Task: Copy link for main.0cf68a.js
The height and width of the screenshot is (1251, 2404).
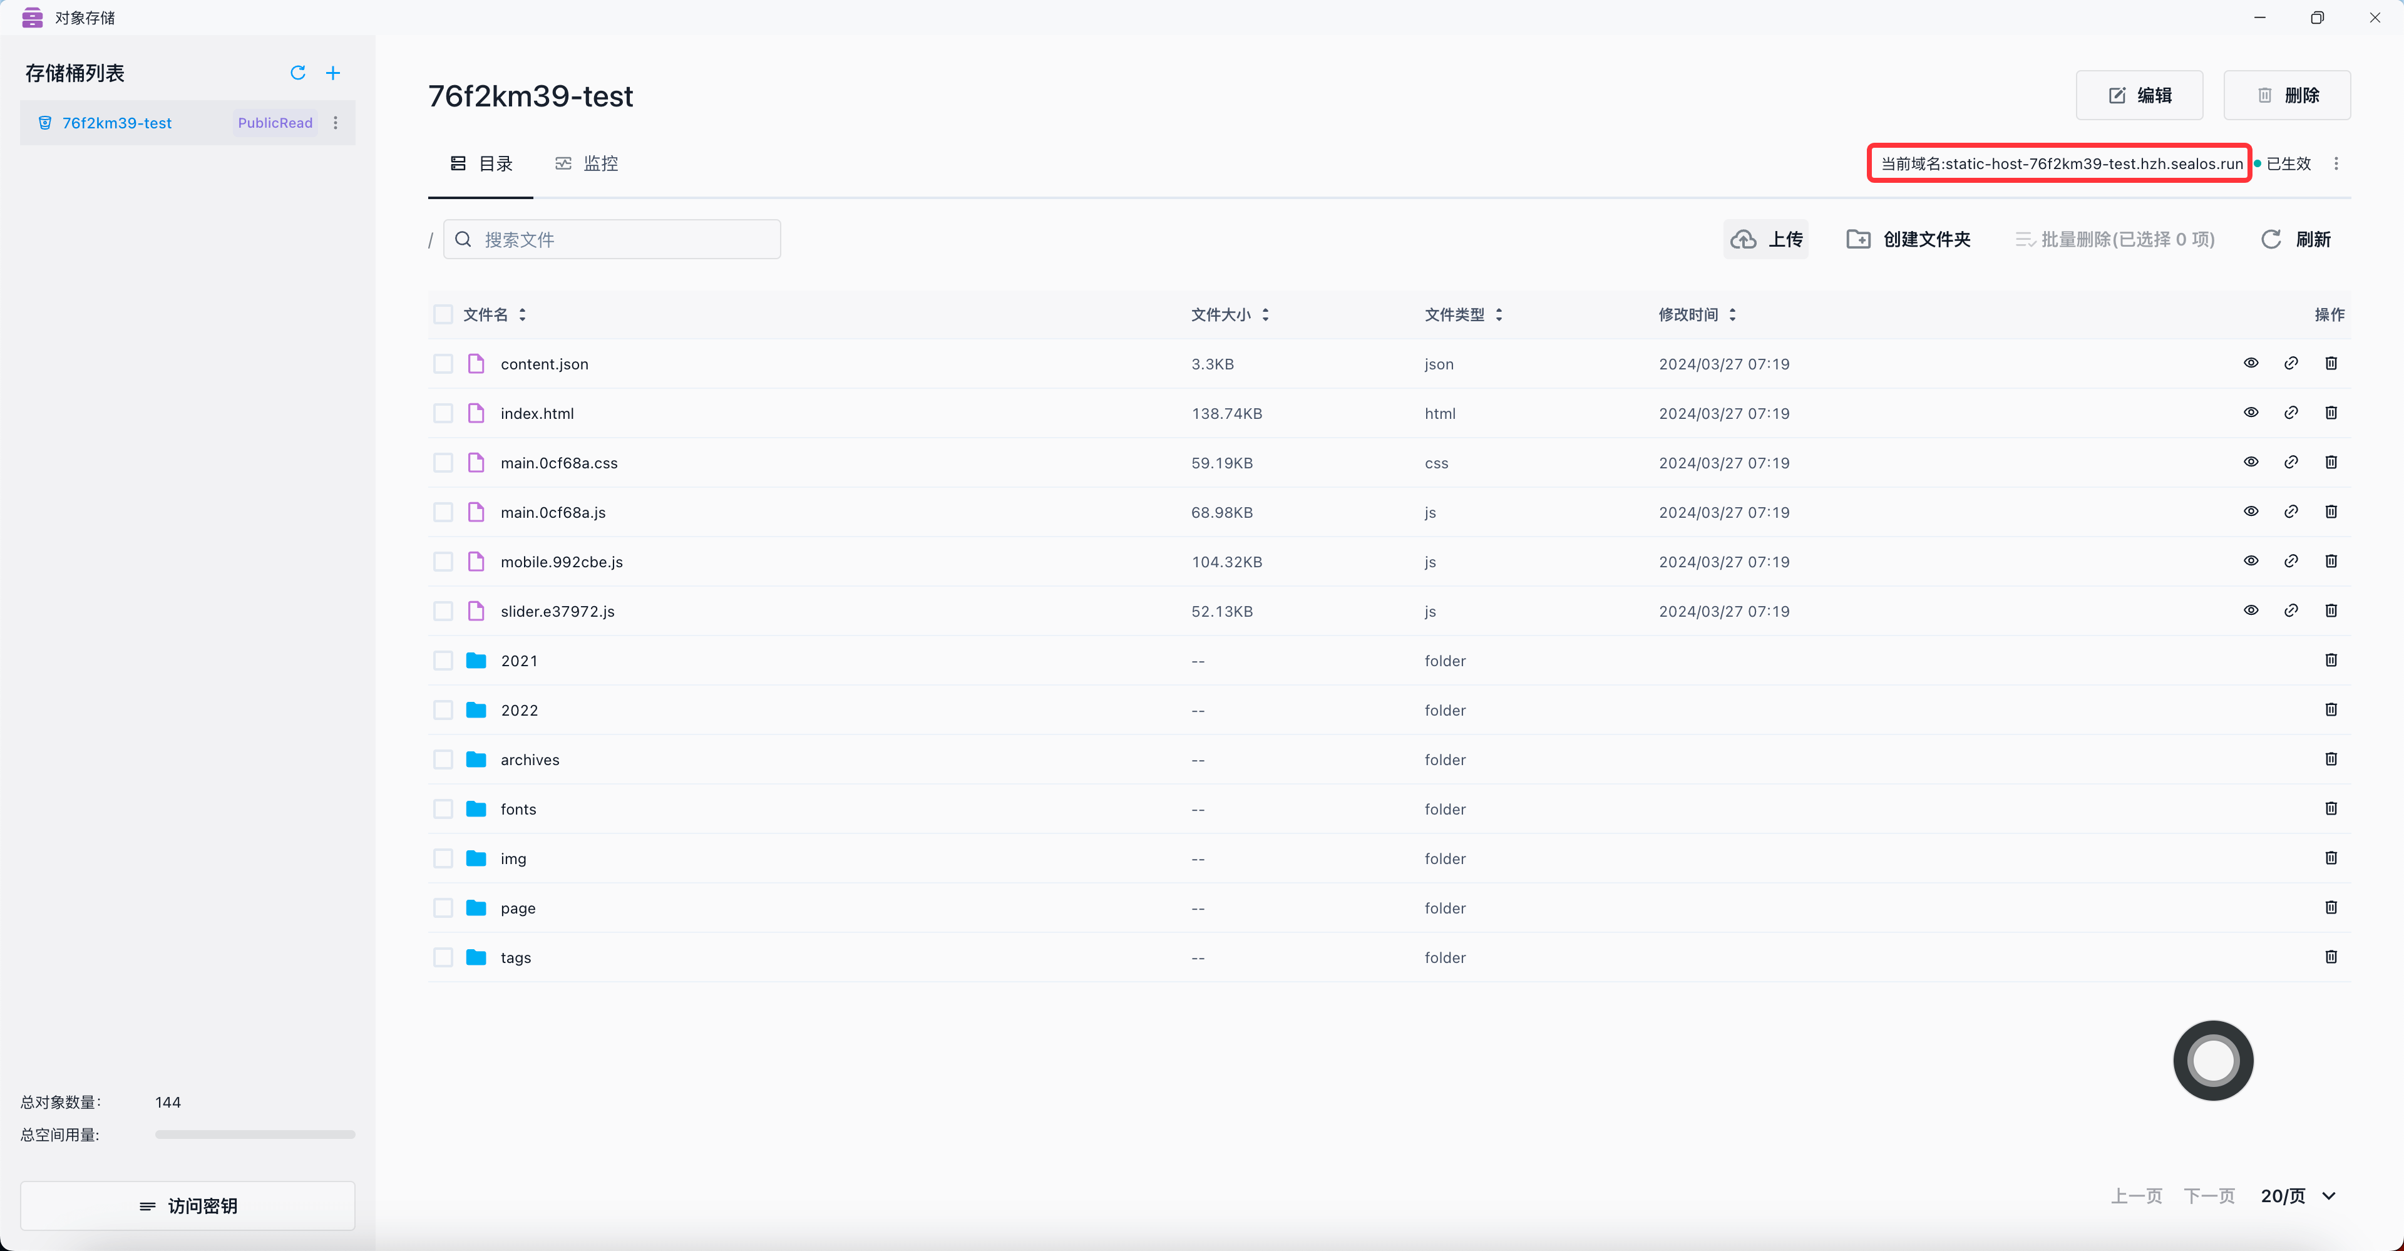Action: pyautogui.click(x=2291, y=512)
